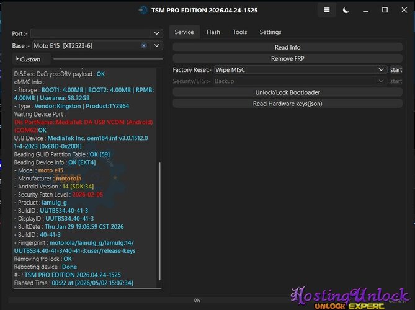The height and width of the screenshot is (310, 415).
Task: Click the window title TSM PRO EDITION text
Action: click(x=204, y=11)
